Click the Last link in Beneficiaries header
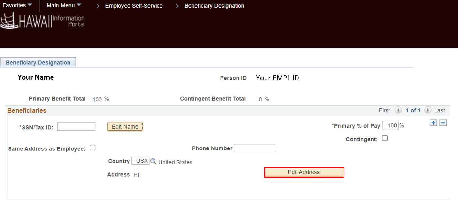The width and height of the screenshot is (458, 203). 439,110
